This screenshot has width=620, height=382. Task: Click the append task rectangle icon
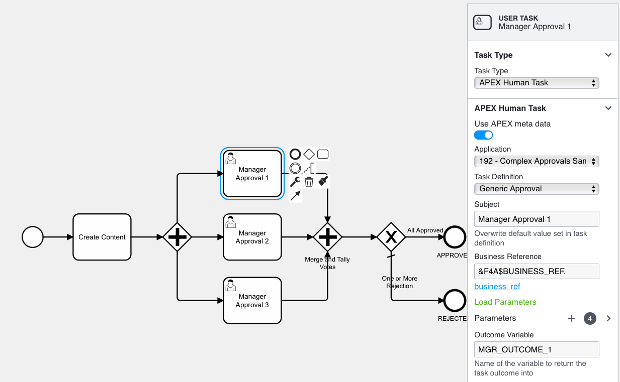323,154
